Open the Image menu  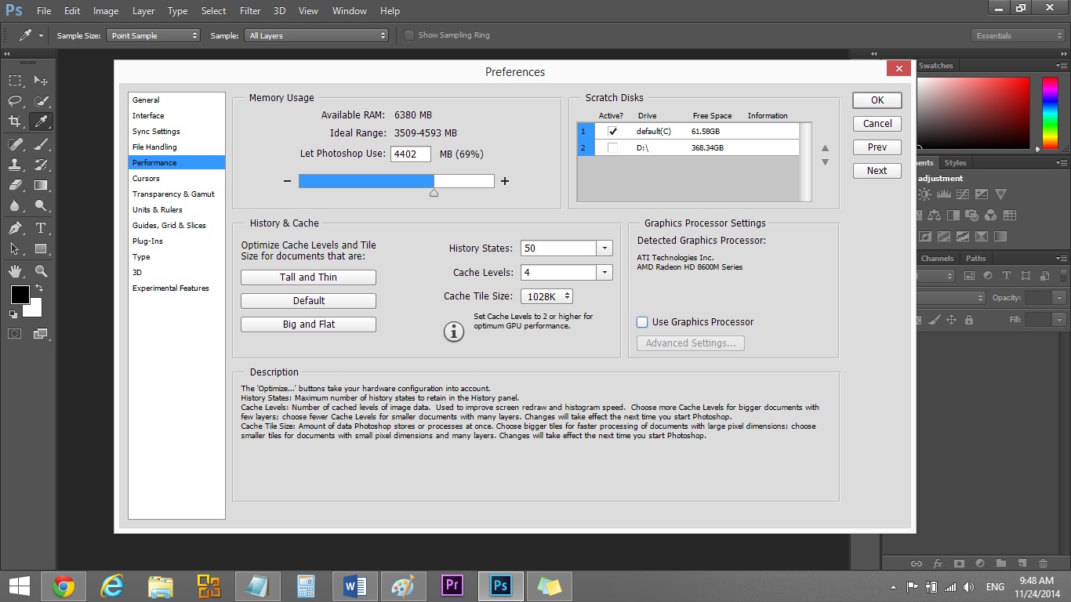point(106,11)
